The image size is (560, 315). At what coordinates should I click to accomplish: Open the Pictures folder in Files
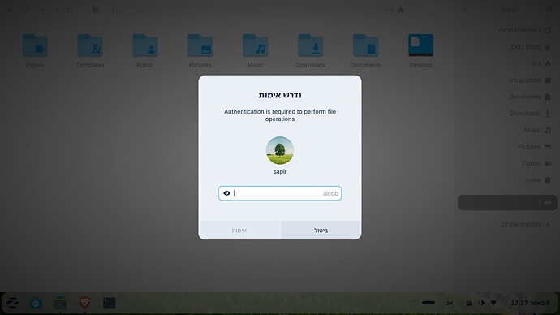[200, 50]
